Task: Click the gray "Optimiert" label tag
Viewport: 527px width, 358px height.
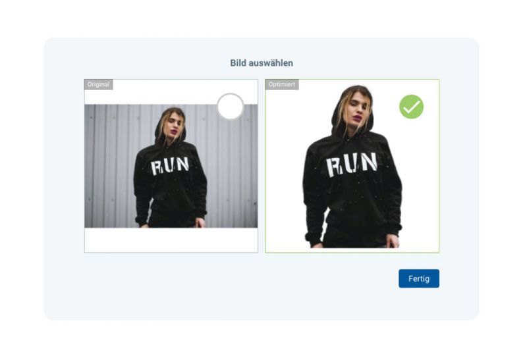Action: click(282, 84)
